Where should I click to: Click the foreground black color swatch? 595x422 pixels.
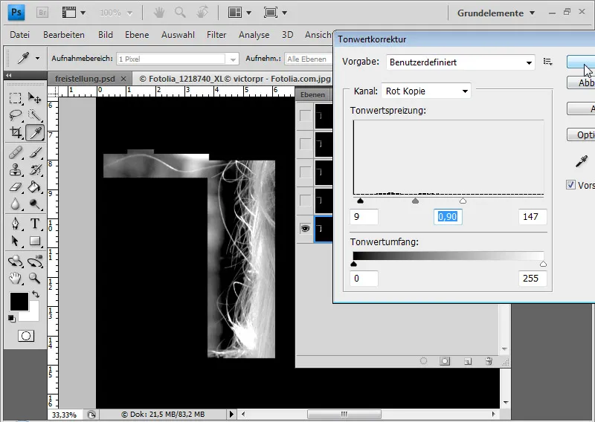click(19, 302)
